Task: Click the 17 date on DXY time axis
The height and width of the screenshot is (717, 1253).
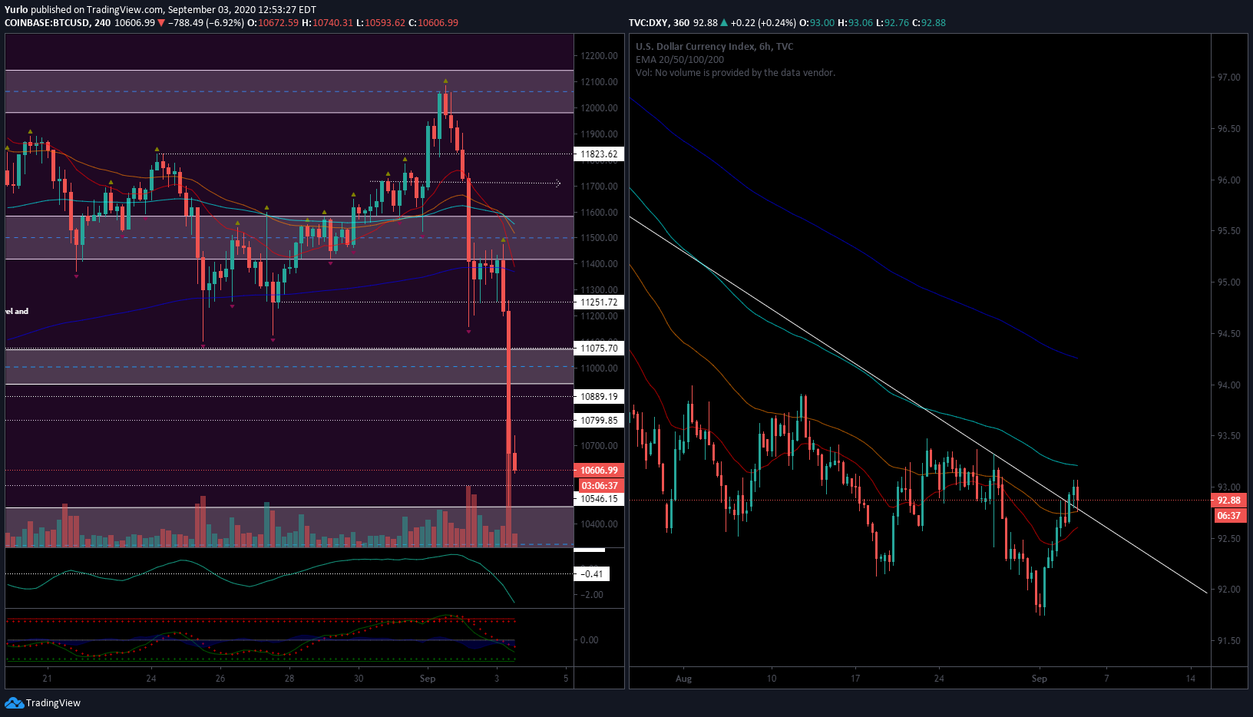Action: point(855,678)
